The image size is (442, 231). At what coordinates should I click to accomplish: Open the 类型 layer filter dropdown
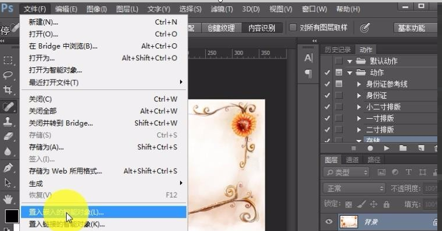tap(346, 172)
